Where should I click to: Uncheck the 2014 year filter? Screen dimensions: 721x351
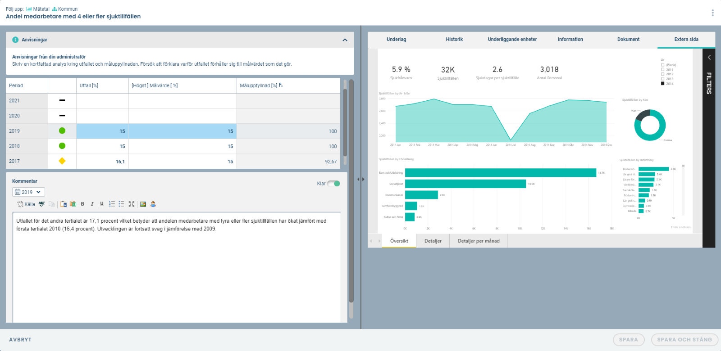tap(662, 84)
